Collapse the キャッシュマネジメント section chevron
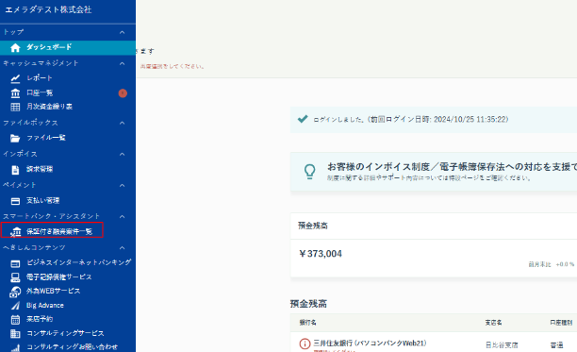Viewport: 577px width, 352px height. (123, 63)
